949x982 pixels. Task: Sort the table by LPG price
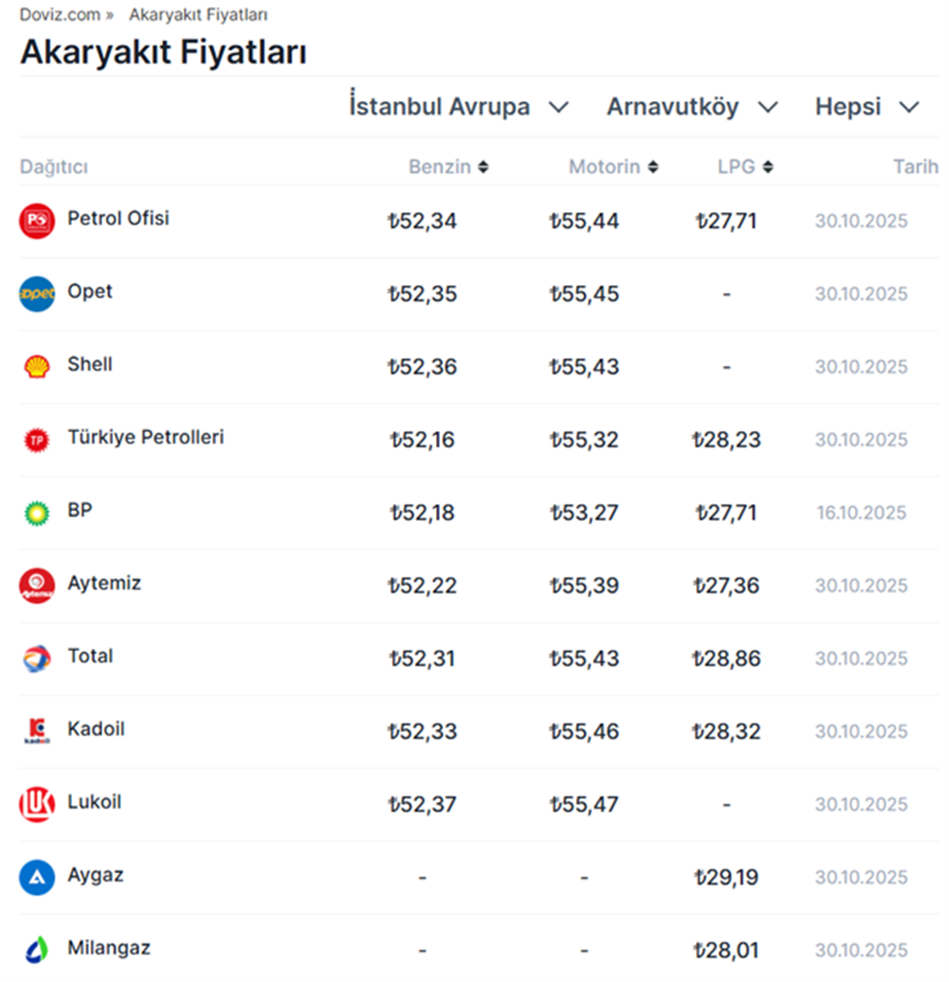tap(746, 167)
